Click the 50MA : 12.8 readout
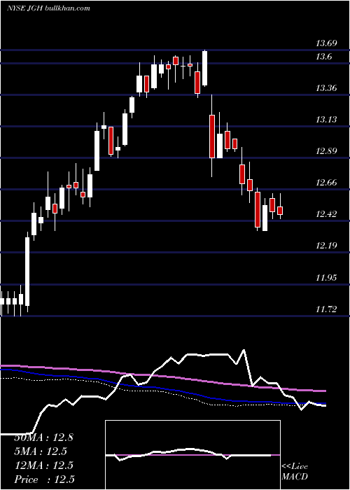350x490 pixels. pyautogui.click(x=43, y=437)
